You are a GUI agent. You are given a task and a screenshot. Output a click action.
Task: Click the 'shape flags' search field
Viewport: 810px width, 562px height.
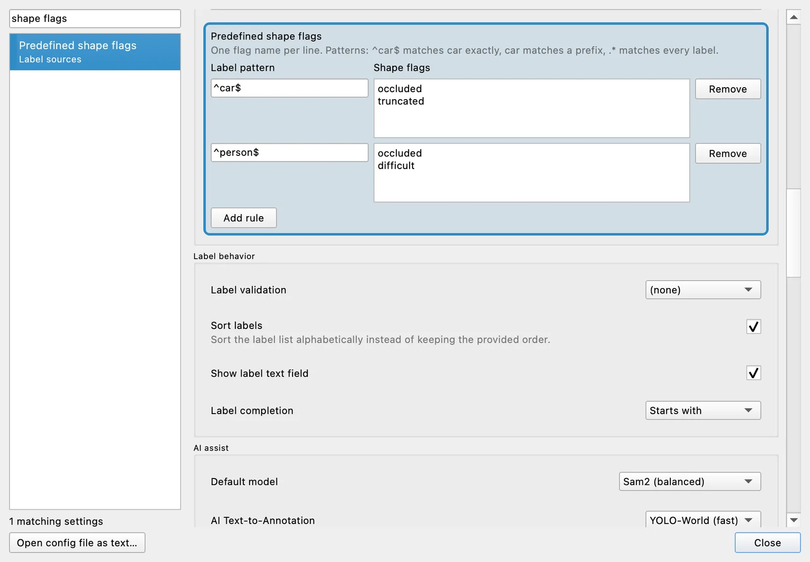(95, 19)
